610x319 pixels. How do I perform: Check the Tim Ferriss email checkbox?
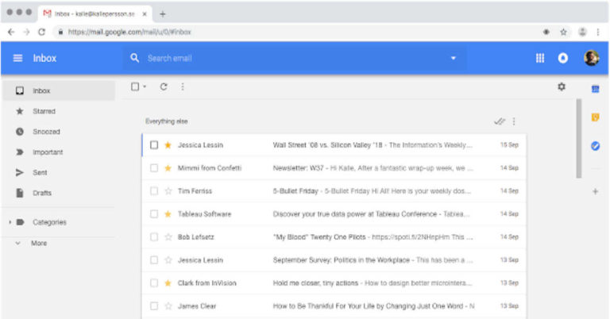coord(154,190)
